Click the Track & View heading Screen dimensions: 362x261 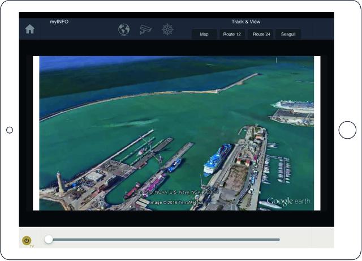245,22
